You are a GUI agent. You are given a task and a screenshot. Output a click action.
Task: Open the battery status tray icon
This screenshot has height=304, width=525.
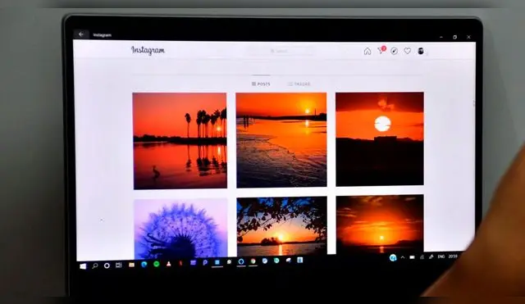pos(412,257)
